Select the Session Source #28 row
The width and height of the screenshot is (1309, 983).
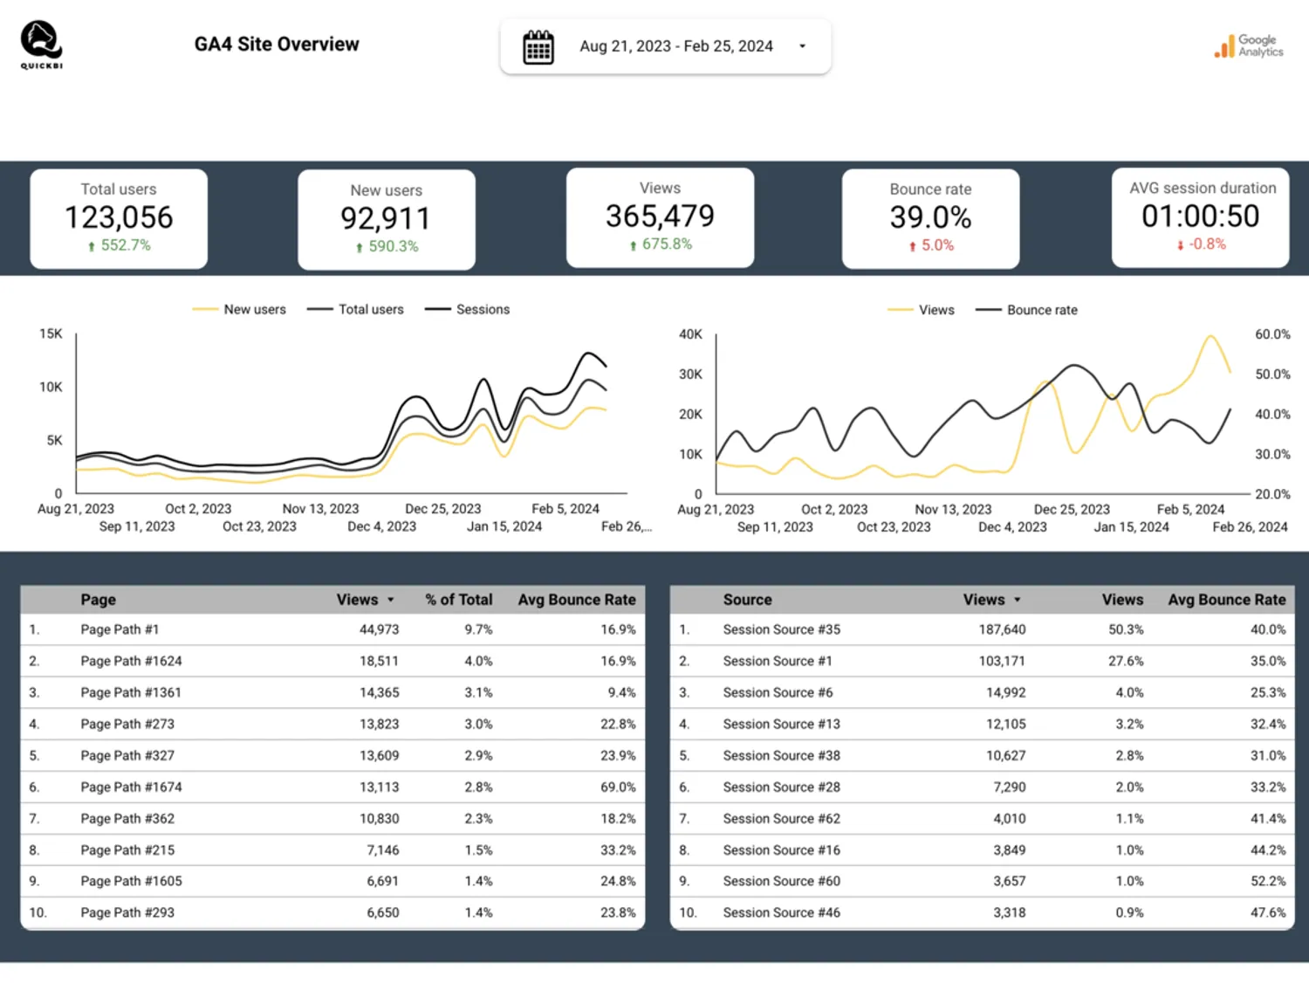983,787
